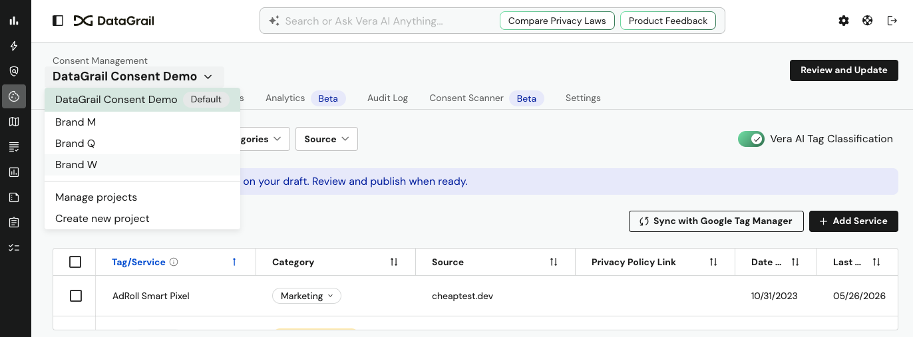913x337 pixels.
Task: Click the Vera AI sparkle icon in search
Action: tap(274, 21)
